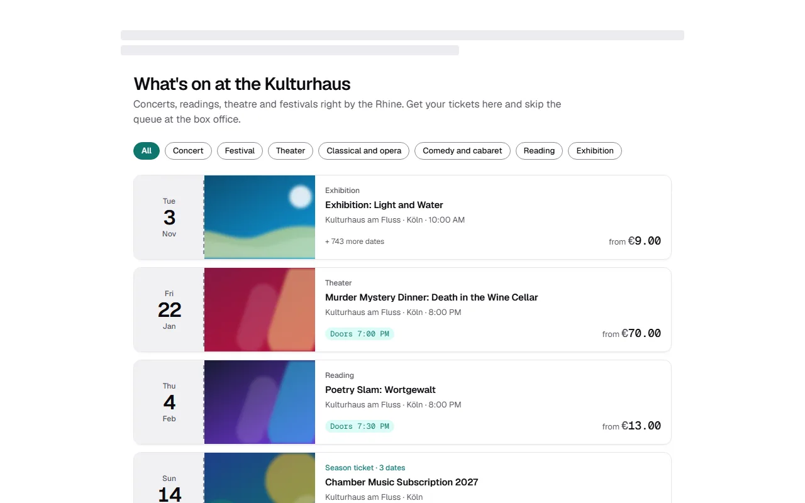805x503 pixels.
Task: Filter events by Concert
Action: coord(188,151)
